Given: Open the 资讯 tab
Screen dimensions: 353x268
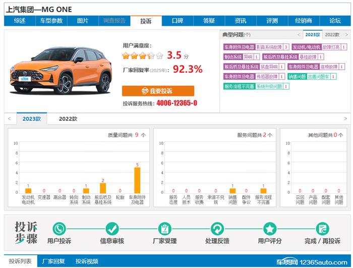Looking at the screenshot, I should coord(241,21).
